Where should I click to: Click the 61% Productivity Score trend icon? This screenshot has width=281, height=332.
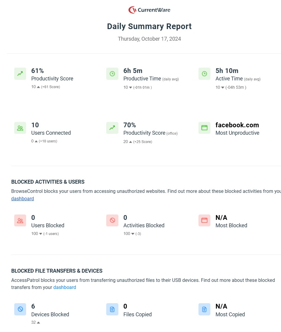pos(20,74)
